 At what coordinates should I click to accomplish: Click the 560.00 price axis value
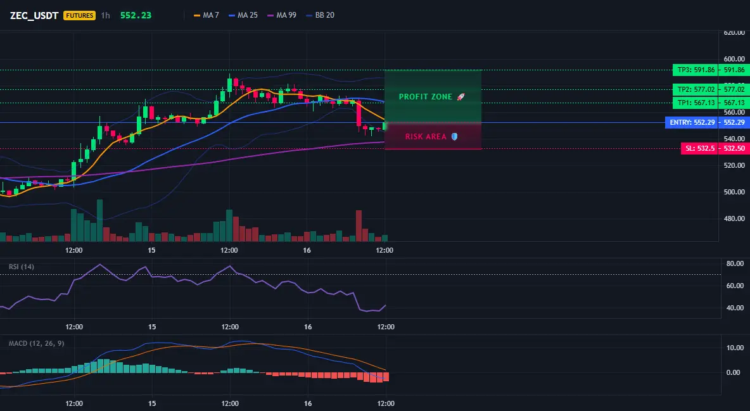click(734, 113)
